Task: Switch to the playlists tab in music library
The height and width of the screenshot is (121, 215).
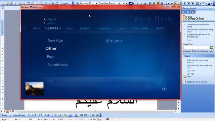Action: (85, 28)
